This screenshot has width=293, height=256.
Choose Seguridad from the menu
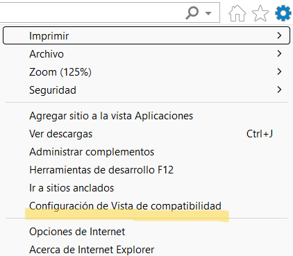coord(146,89)
